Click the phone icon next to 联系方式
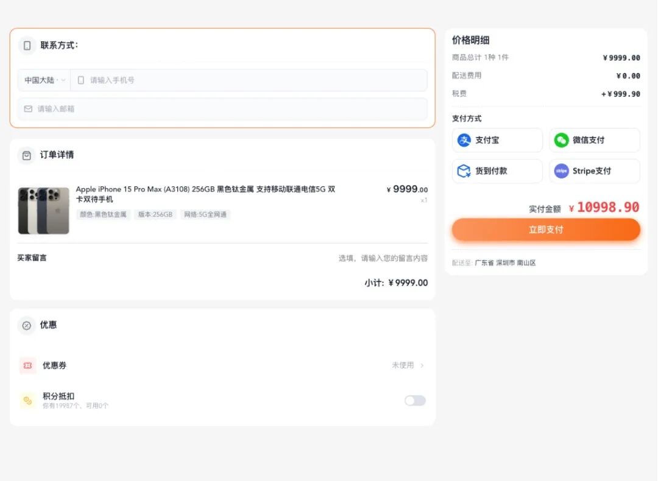Viewport: 658px width, 481px height. (x=27, y=45)
